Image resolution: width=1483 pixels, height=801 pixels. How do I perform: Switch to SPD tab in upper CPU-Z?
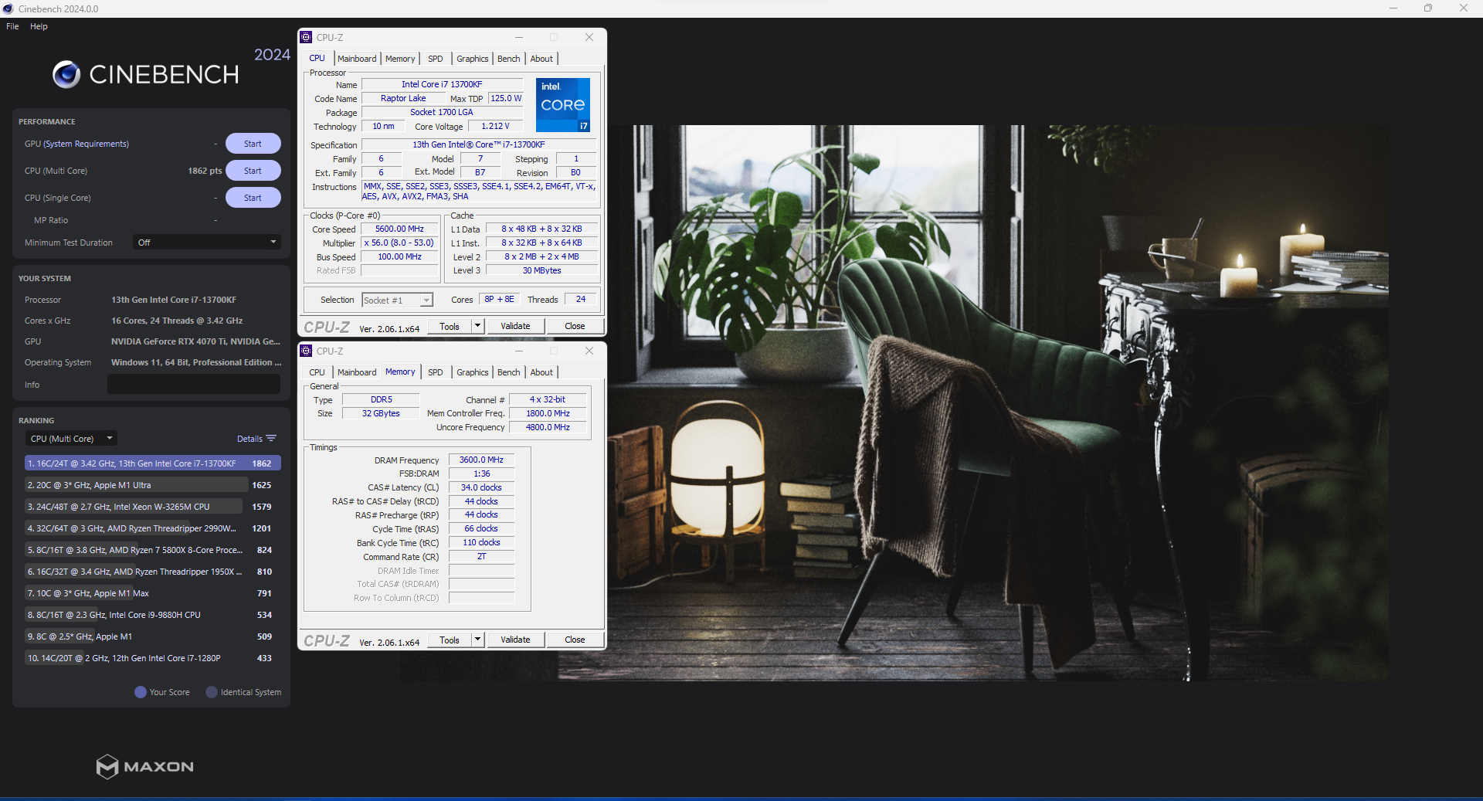coord(436,59)
